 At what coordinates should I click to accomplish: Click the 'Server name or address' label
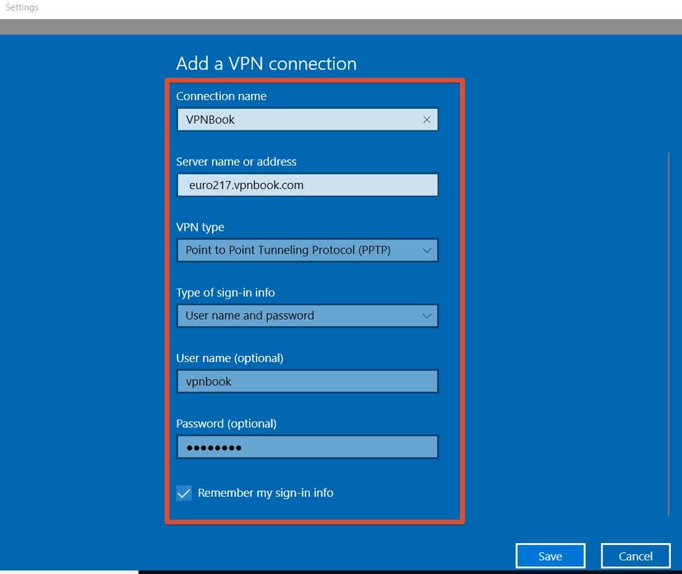coord(236,162)
